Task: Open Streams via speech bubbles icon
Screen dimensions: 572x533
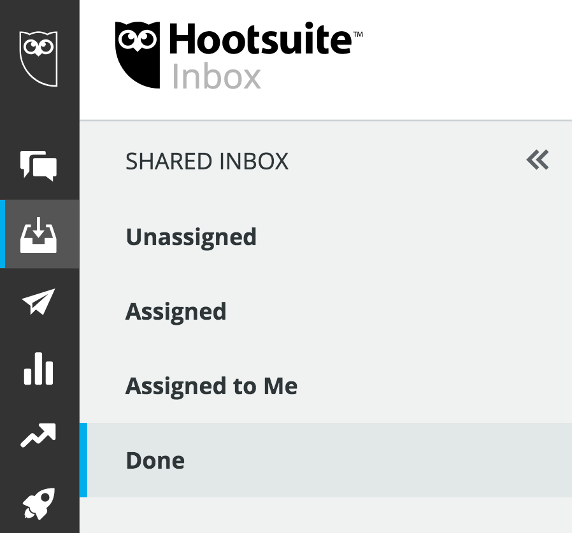Action: click(39, 166)
